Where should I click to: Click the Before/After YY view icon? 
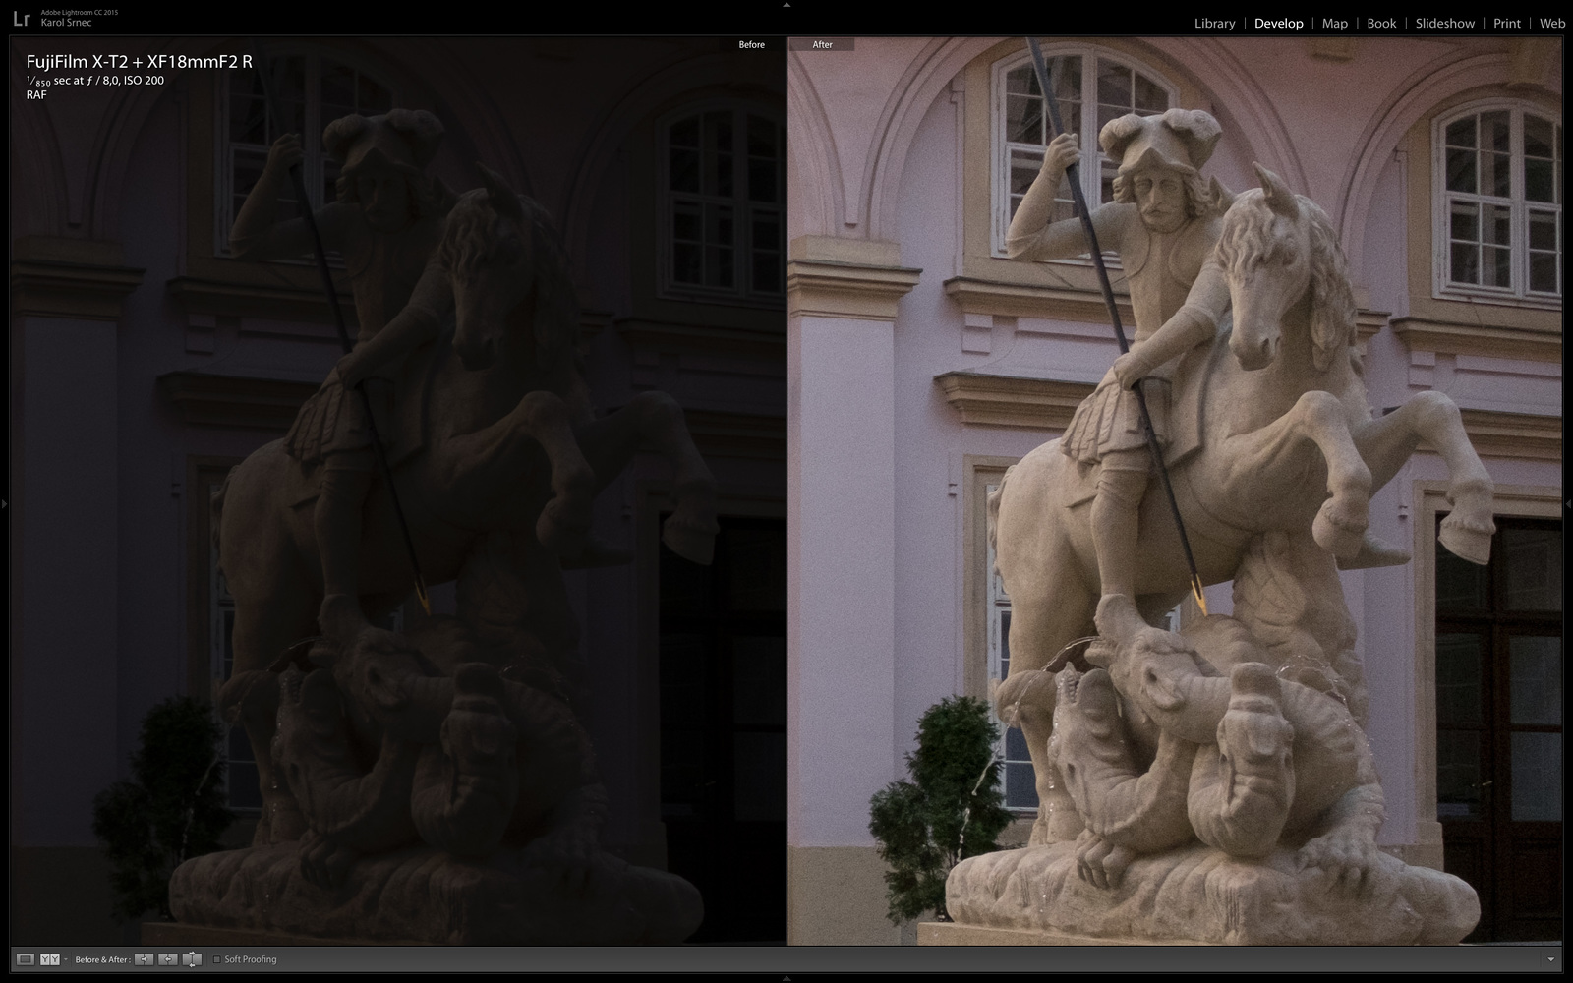pyautogui.click(x=50, y=959)
